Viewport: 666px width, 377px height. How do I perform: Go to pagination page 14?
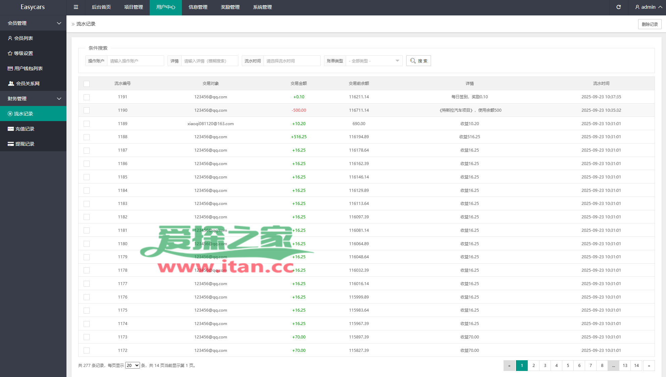tap(636, 365)
